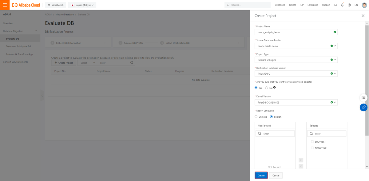Open the ICP header menu
This screenshot has height=181, width=369.
(x=302, y=5)
